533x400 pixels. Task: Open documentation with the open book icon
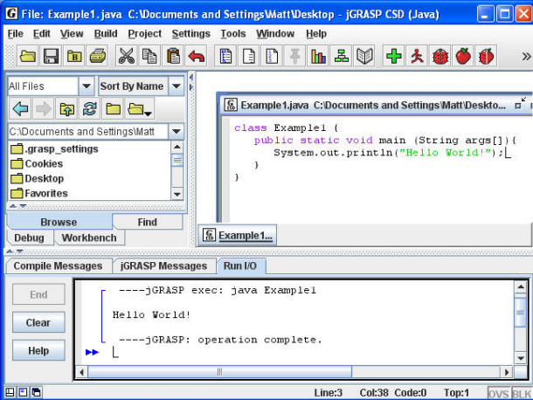click(364, 56)
